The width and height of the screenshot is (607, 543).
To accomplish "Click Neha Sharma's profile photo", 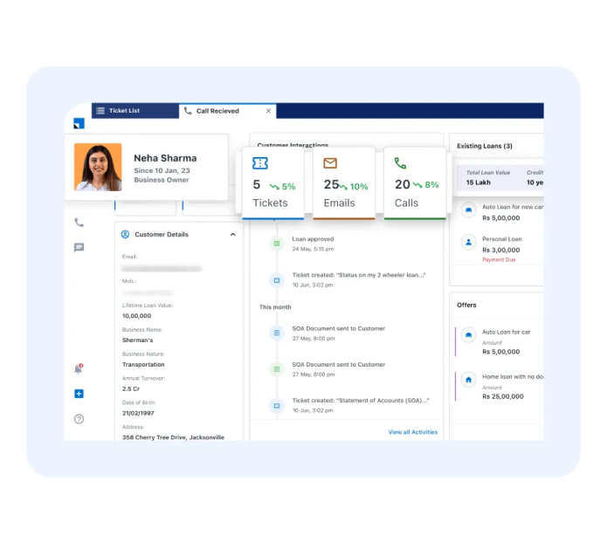I will pos(98,167).
